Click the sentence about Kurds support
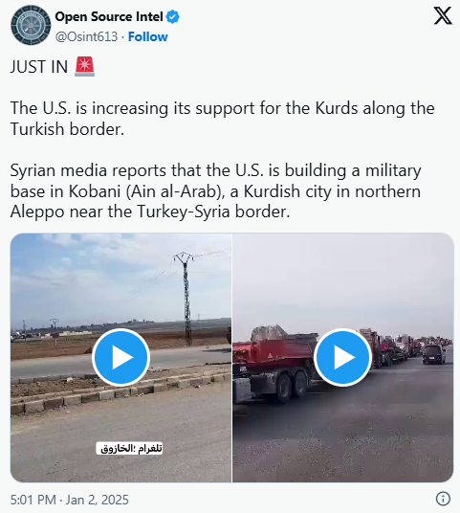This screenshot has height=513, width=460. (222, 119)
